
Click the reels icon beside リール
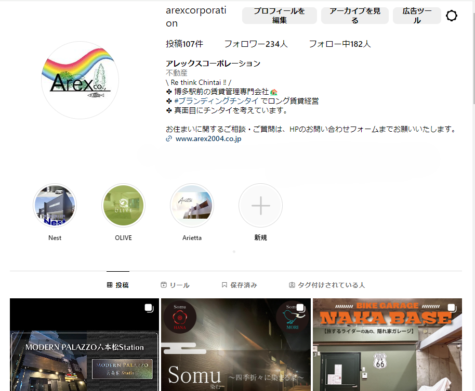164,285
